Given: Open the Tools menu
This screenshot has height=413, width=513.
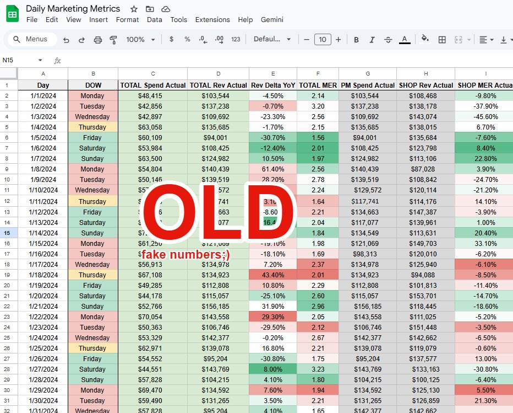Looking at the screenshot, I should tap(179, 20).
